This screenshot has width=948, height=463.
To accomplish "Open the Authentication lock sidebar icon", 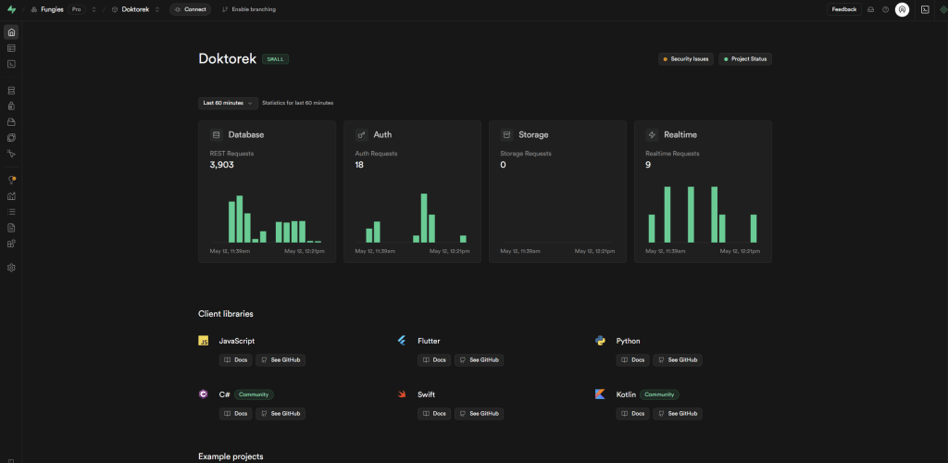I will coord(11,106).
